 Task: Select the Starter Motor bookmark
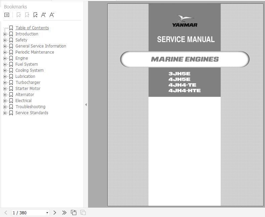28,89
